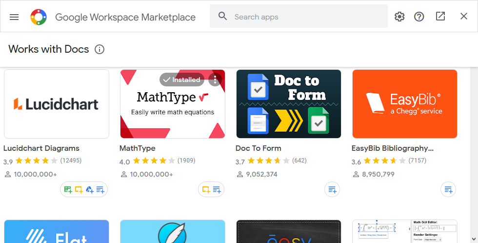
Task: Click the Google Workspace Marketplace logo
Action: coord(39,17)
